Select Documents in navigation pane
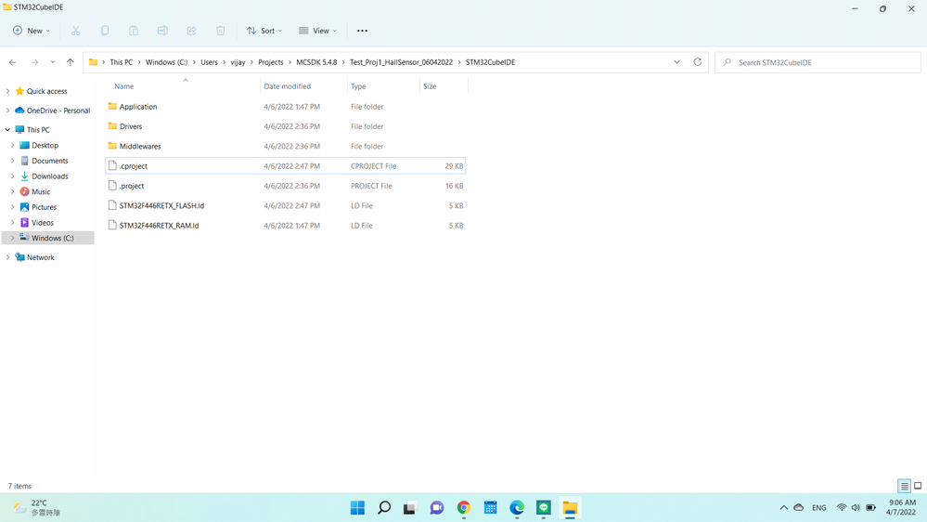Viewport: 927px width, 522px height. click(x=50, y=161)
